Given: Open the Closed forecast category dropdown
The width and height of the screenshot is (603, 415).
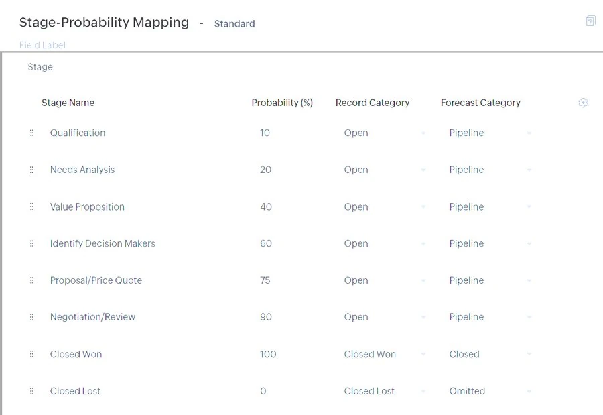Looking at the screenshot, I should 490,354.
